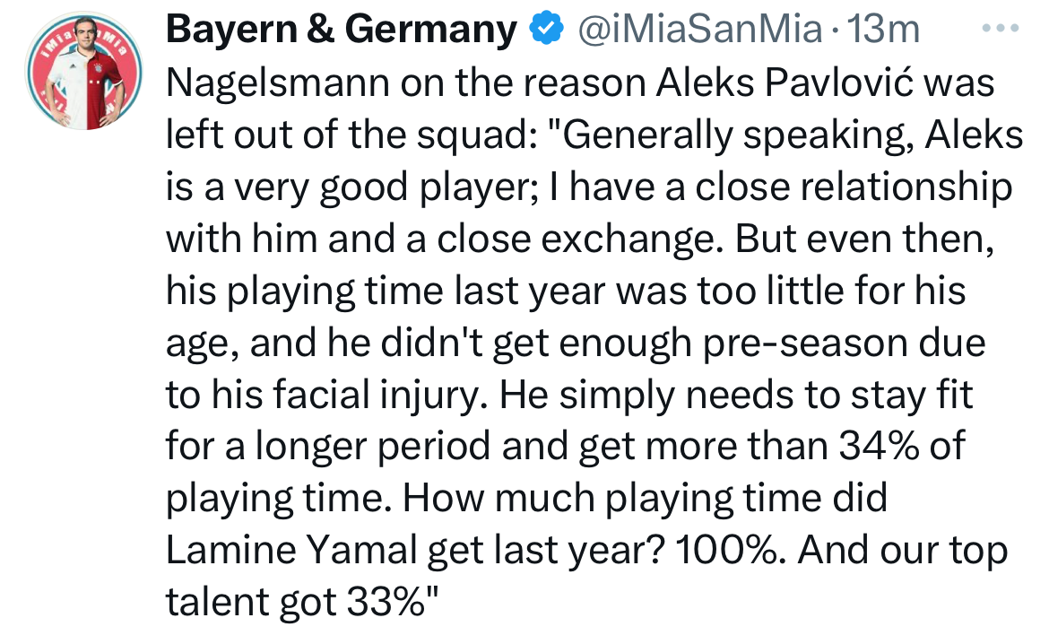Screen dimensions: 1049x644
Task: Click the phrase 'close relationship' in tweet
Action: (x=854, y=187)
